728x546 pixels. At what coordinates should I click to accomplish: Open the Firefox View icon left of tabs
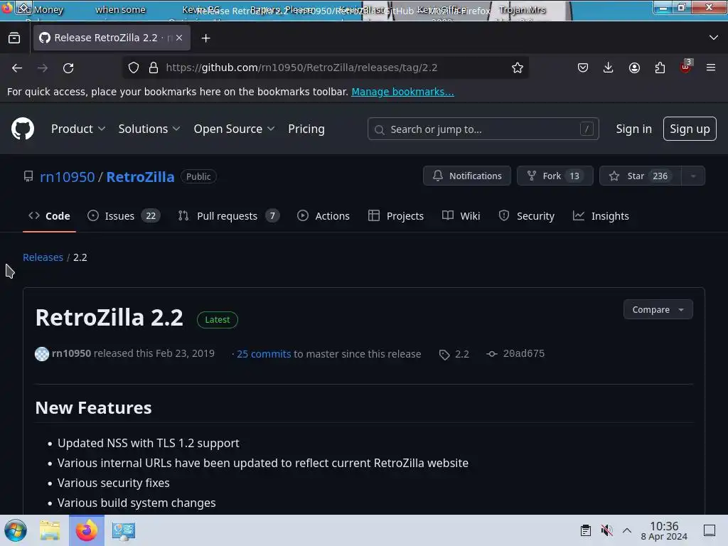coord(14,38)
